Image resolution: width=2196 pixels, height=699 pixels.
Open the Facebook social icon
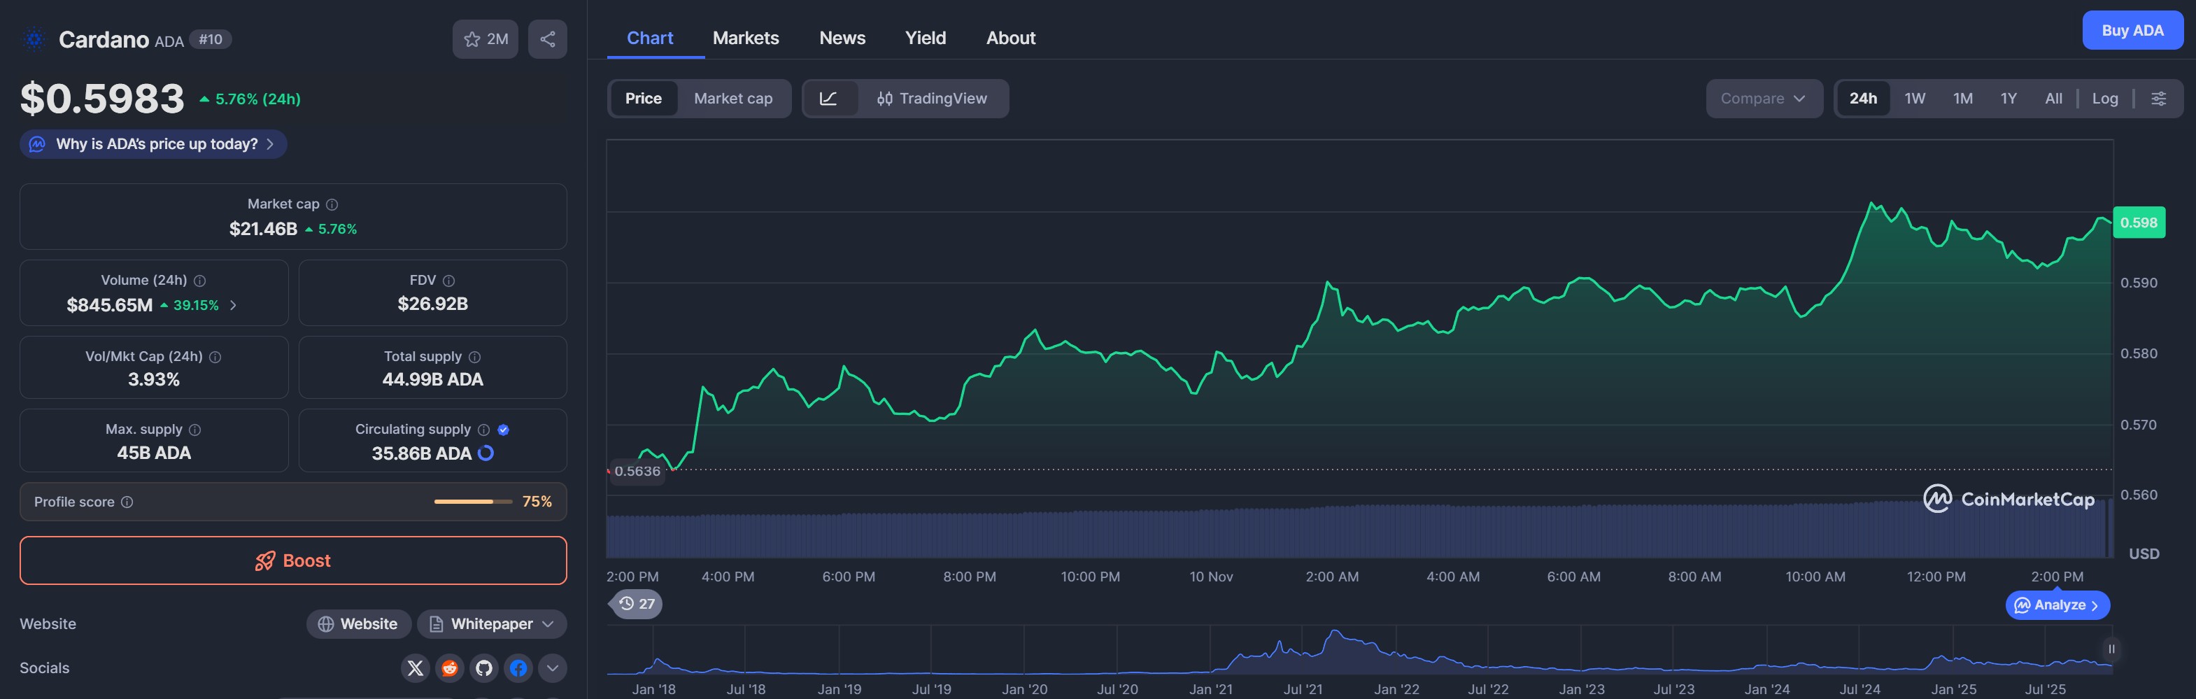[518, 668]
